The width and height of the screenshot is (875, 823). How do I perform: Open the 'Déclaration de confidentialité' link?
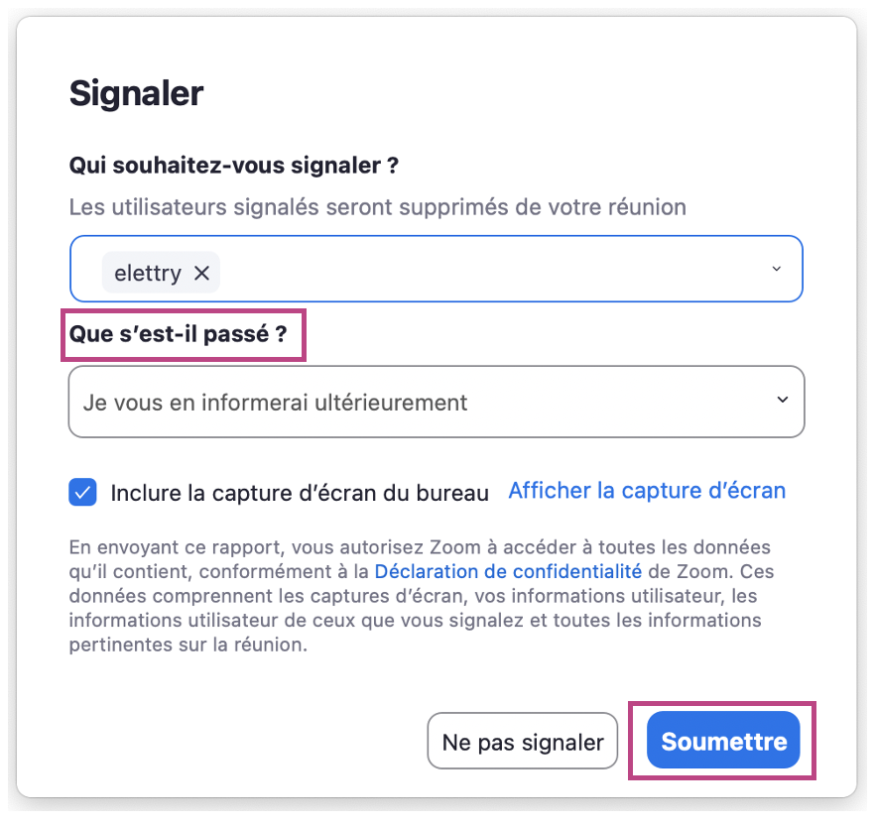click(x=508, y=571)
